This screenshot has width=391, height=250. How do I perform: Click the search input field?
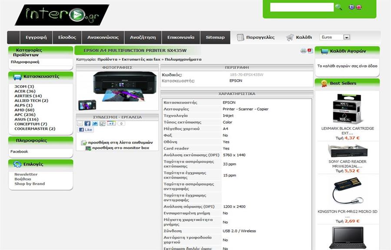pyautogui.click(x=302, y=7)
